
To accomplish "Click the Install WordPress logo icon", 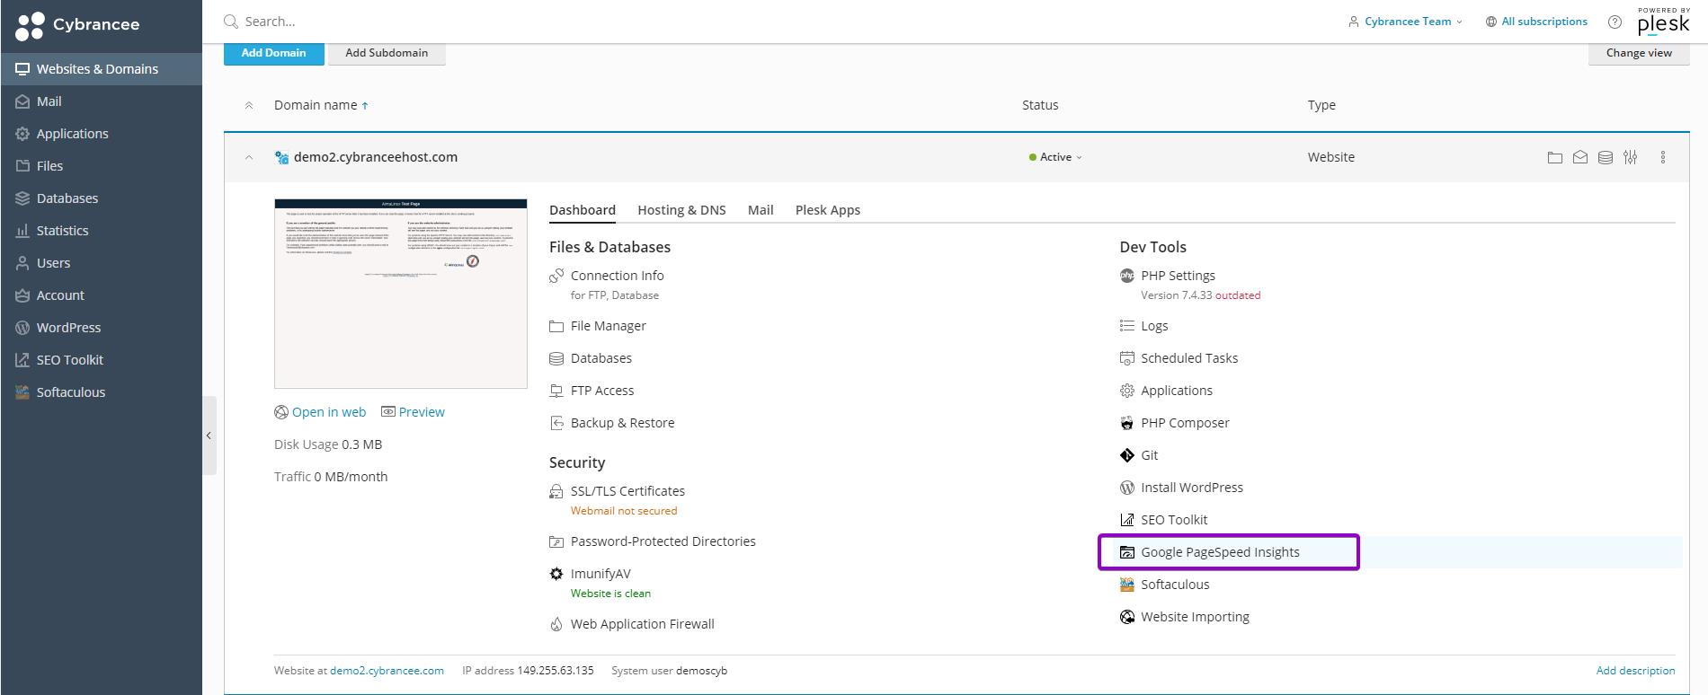I will [x=1126, y=488].
